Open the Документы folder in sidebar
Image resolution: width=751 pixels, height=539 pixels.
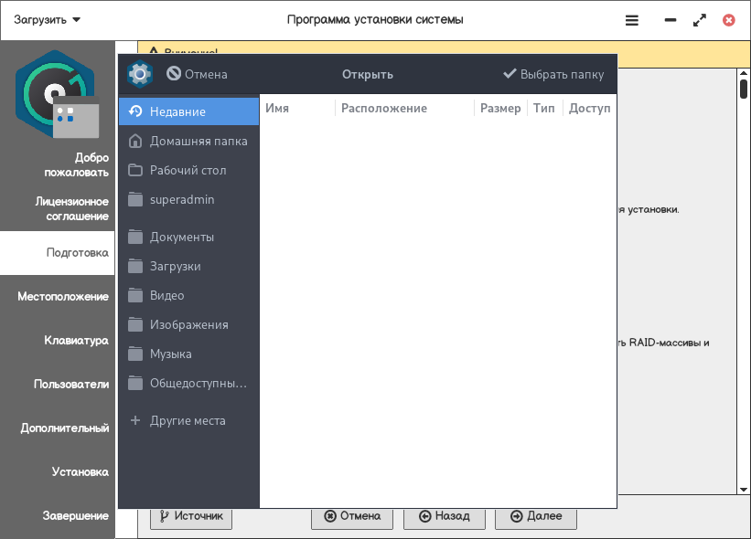(181, 237)
